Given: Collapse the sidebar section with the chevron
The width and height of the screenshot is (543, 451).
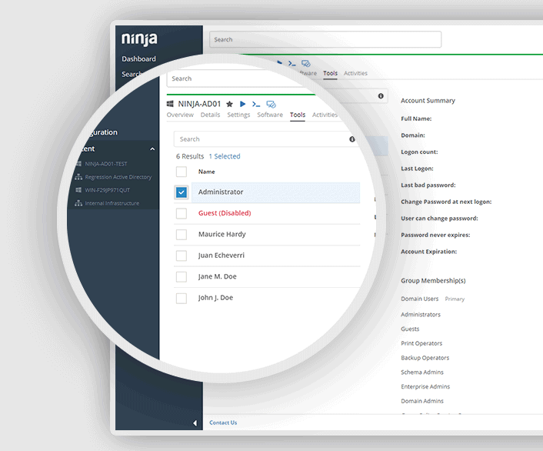Looking at the screenshot, I should [x=152, y=149].
